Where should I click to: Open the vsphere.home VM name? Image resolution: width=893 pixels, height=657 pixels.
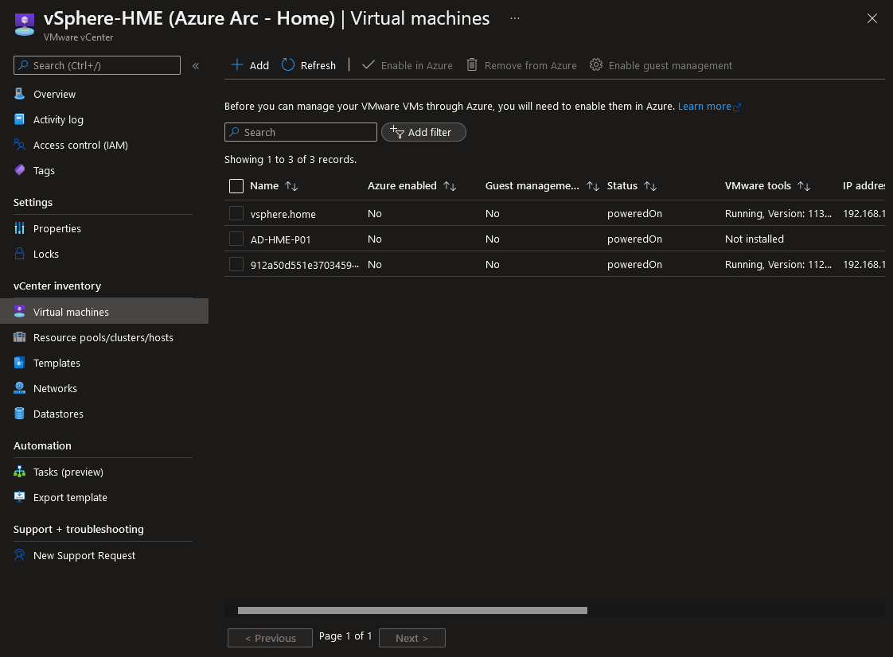coord(283,214)
